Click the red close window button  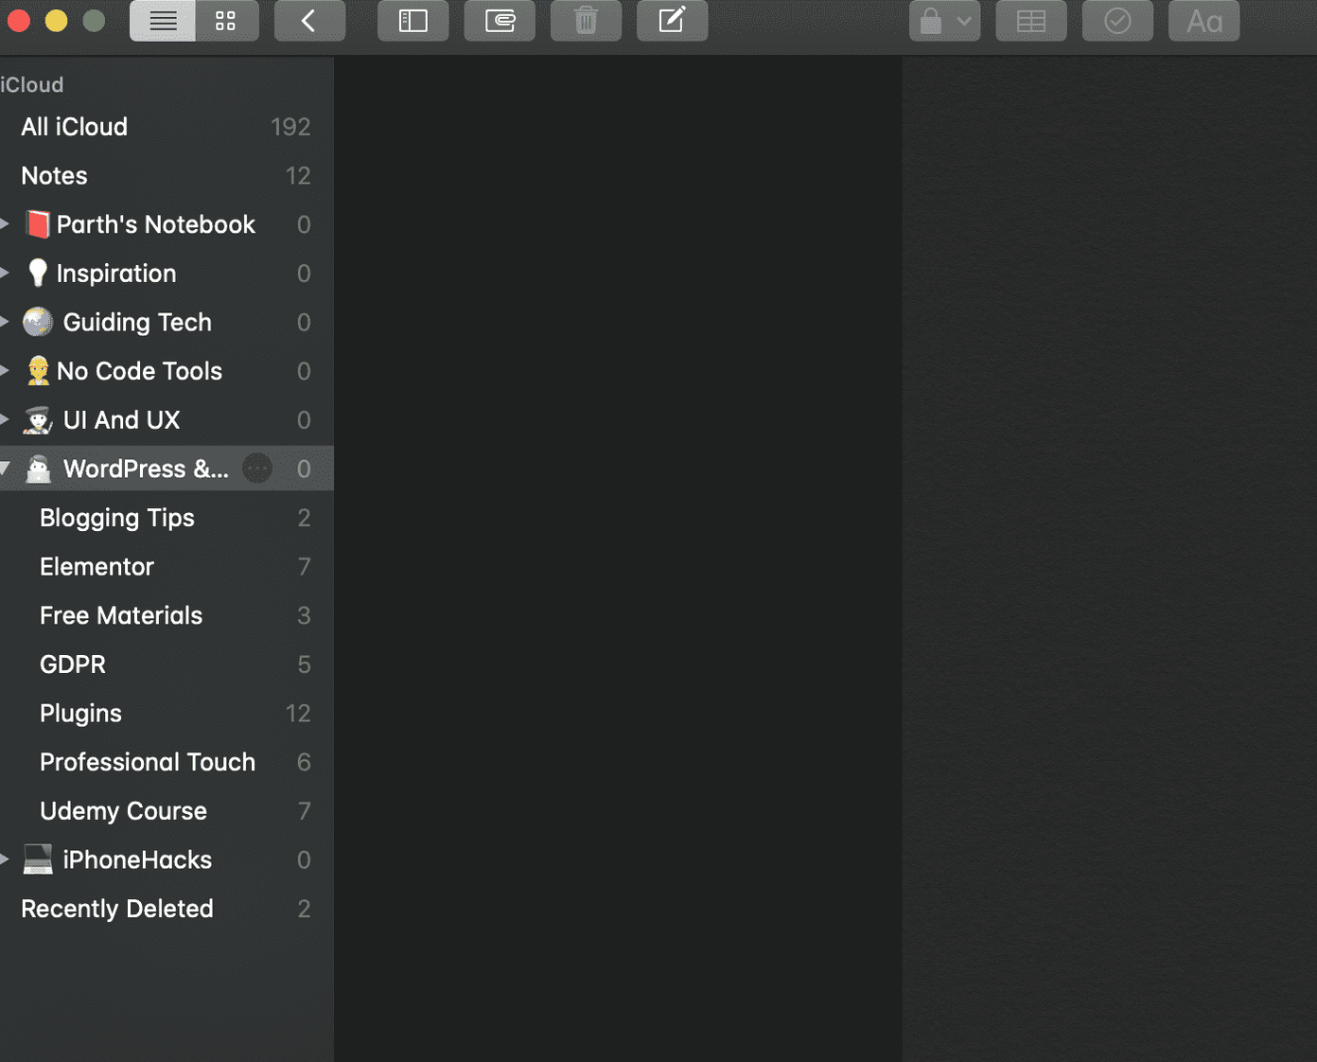coord(19,21)
